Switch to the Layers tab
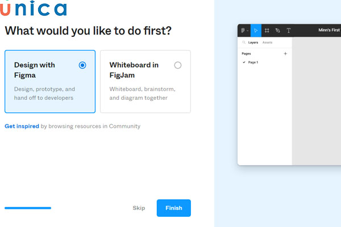 click(x=253, y=43)
